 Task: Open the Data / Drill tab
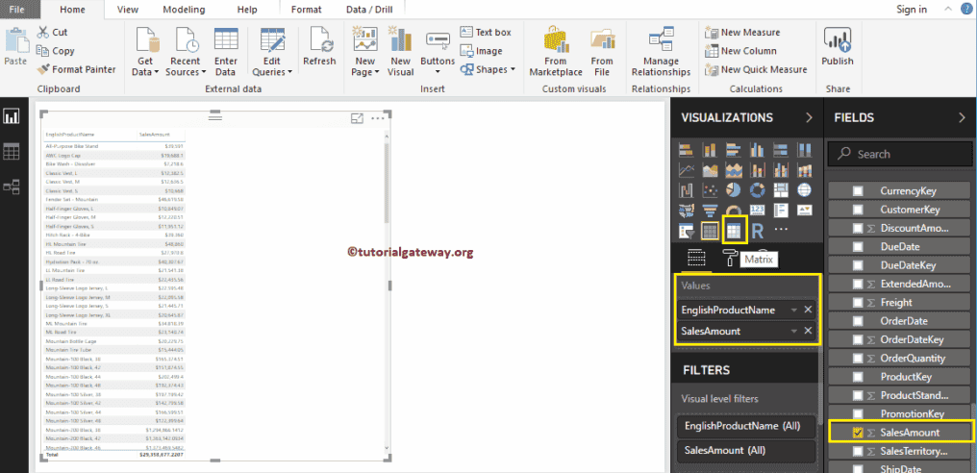(370, 10)
